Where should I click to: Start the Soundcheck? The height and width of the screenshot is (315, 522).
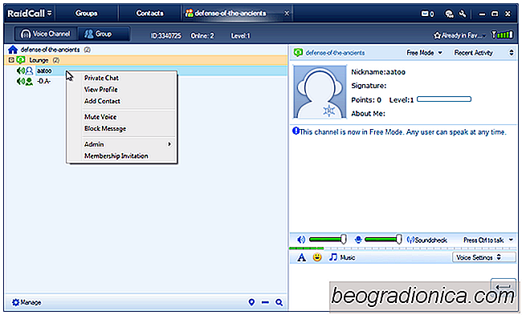click(426, 240)
